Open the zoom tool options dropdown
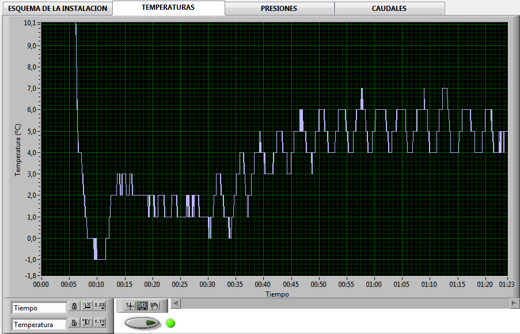The image size is (520, 334). point(145,309)
